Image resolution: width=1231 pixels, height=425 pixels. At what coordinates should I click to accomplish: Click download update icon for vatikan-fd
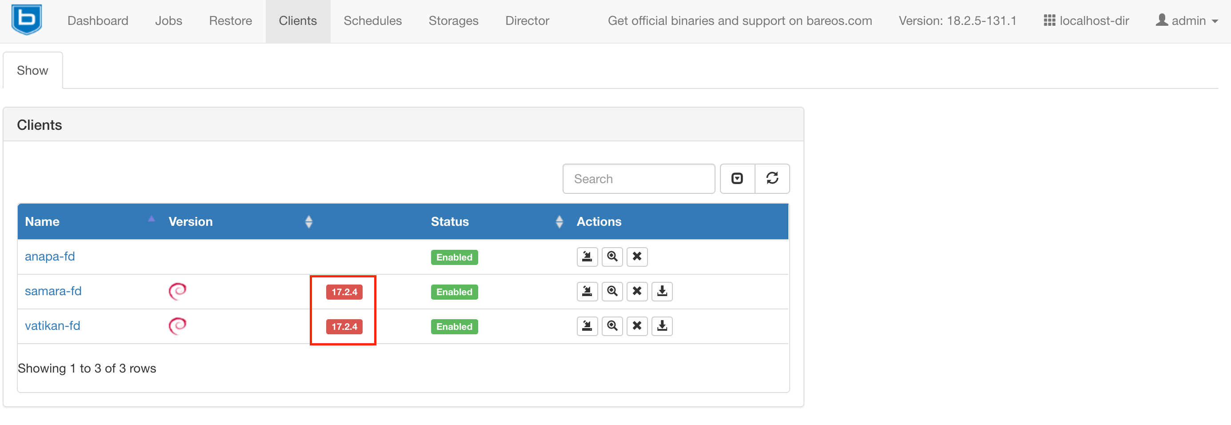point(662,326)
